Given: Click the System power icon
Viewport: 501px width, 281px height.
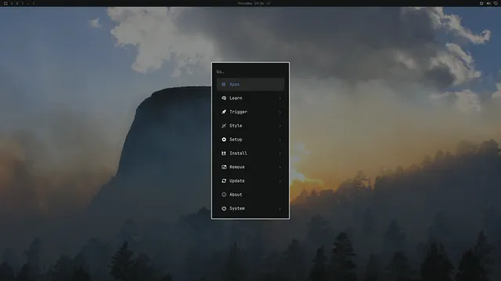Looking at the screenshot, I should [x=224, y=208].
